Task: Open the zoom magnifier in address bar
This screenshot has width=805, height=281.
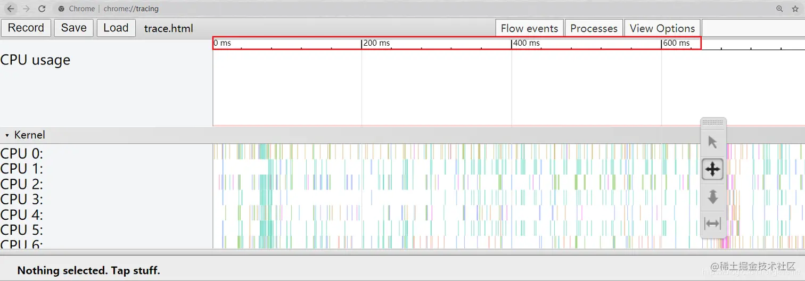Action: 779,9
